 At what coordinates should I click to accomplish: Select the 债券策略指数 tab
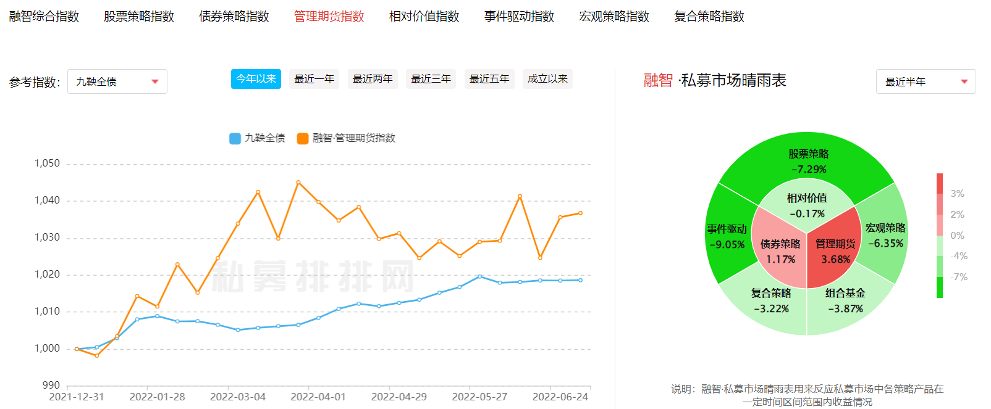click(x=234, y=17)
